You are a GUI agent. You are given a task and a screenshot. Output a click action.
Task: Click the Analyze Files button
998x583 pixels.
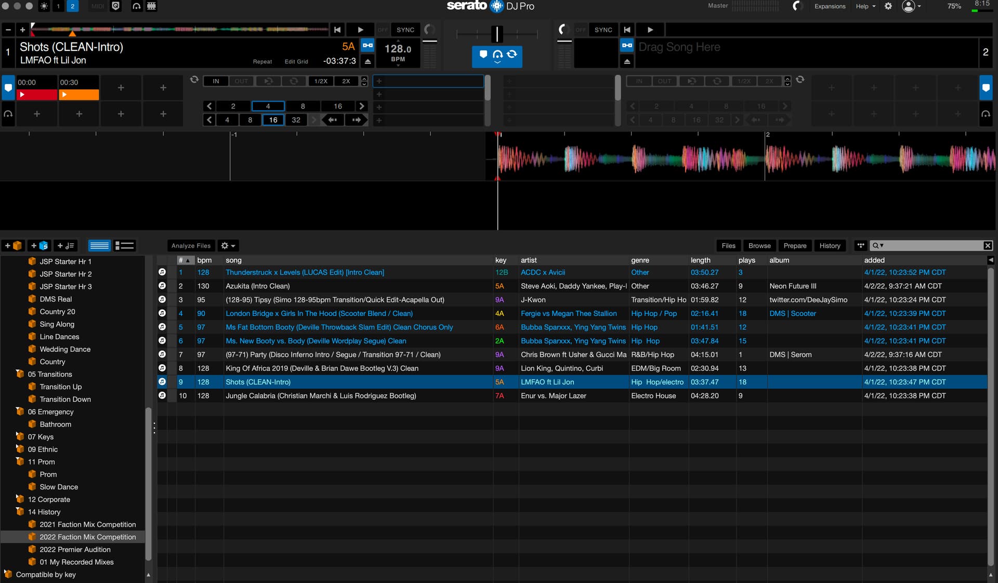point(191,246)
